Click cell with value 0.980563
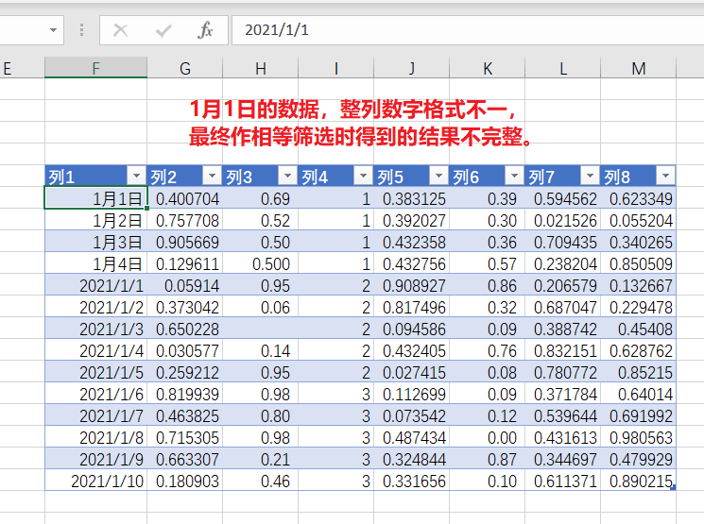The width and height of the screenshot is (704, 524). 639,437
